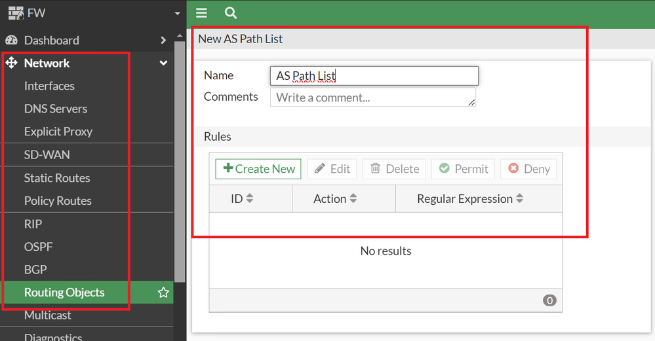Image resolution: width=655 pixels, height=341 pixels.
Task: Click the Dashboard gauge icon
Action: [11, 41]
